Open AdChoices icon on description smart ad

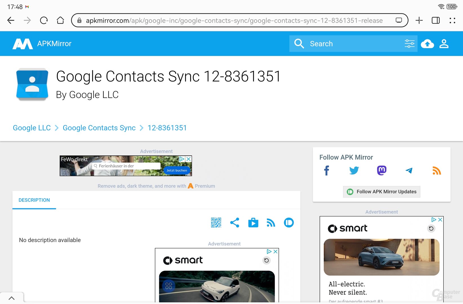pyautogui.click(x=269, y=251)
